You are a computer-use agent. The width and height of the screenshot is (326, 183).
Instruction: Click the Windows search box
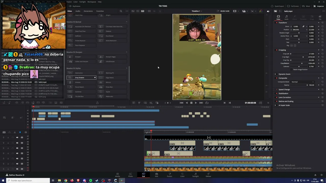pyautogui.click(x=28, y=180)
